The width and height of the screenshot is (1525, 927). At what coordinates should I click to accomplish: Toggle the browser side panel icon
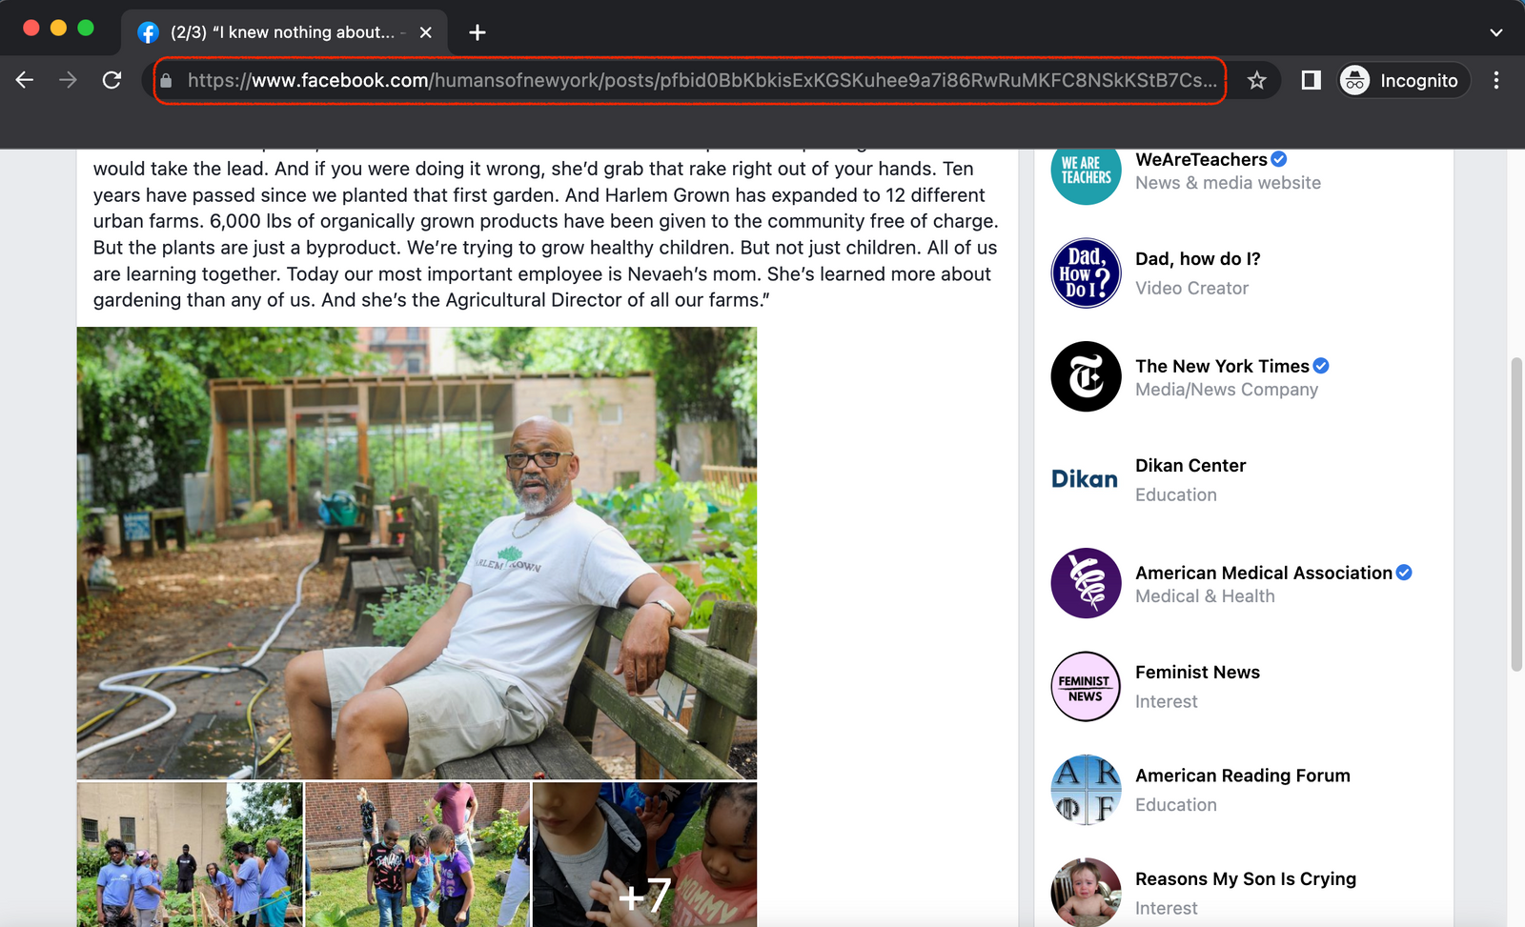click(x=1311, y=80)
